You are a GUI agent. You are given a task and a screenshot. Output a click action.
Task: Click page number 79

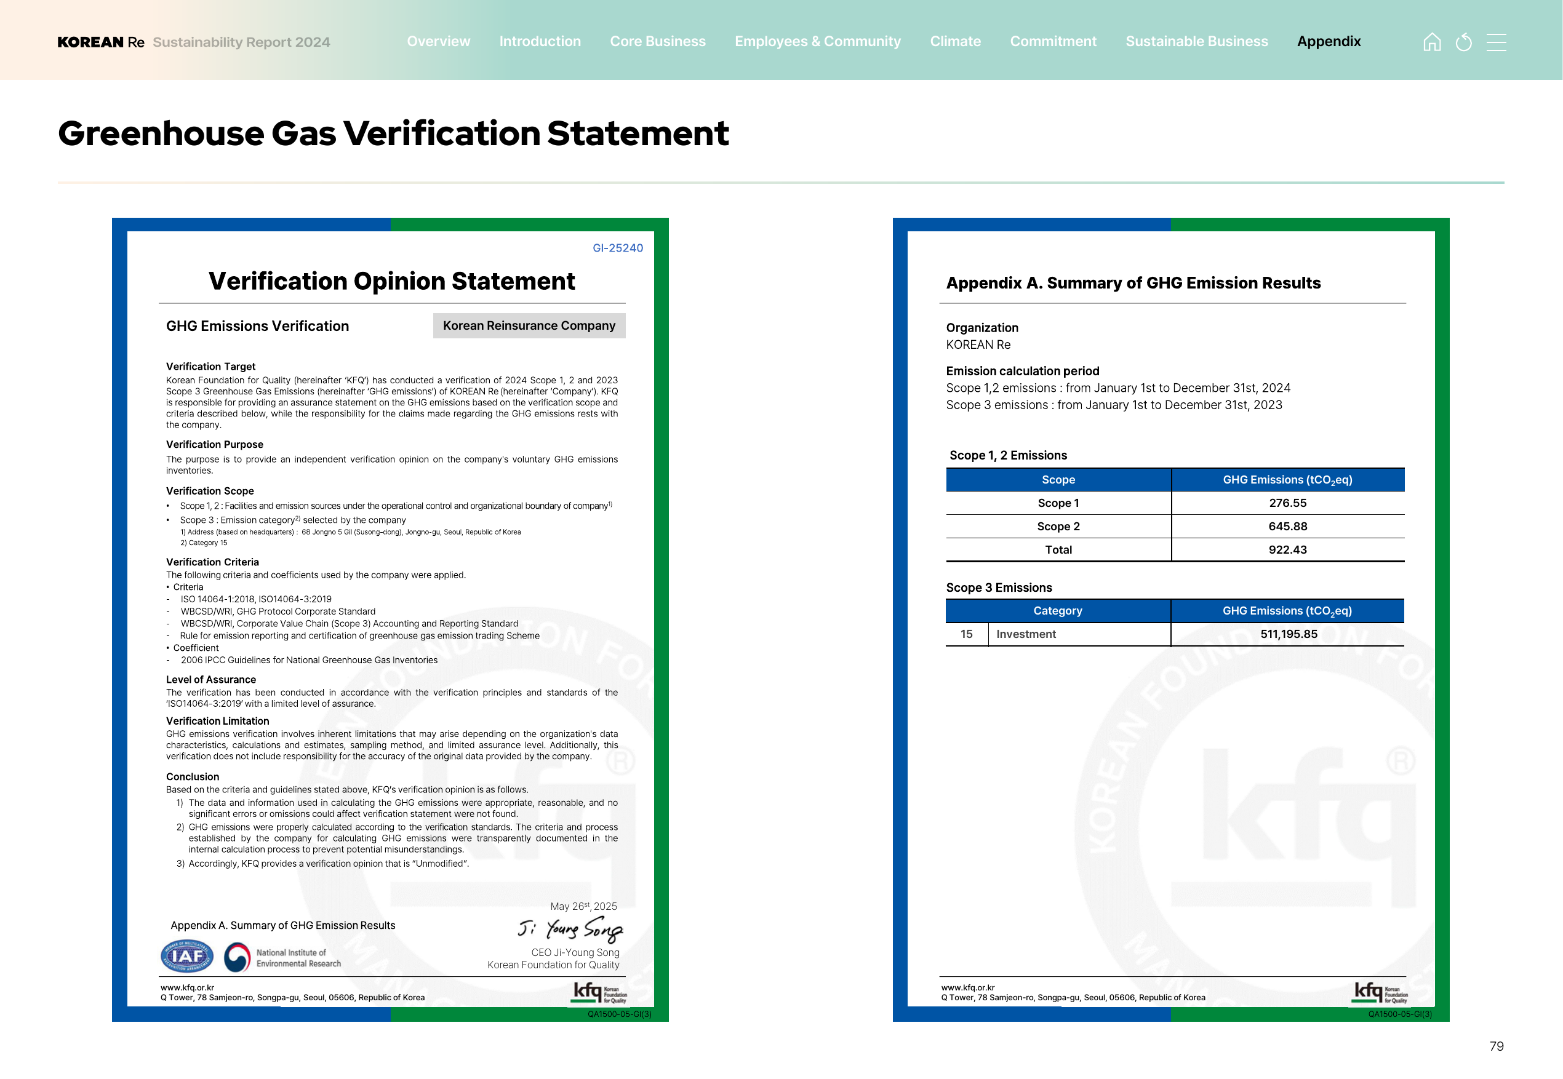click(x=1496, y=1046)
